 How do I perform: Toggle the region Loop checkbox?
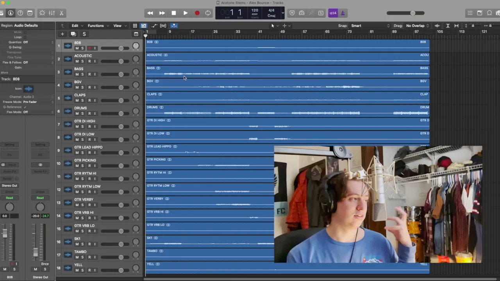(x=25, y=37)
